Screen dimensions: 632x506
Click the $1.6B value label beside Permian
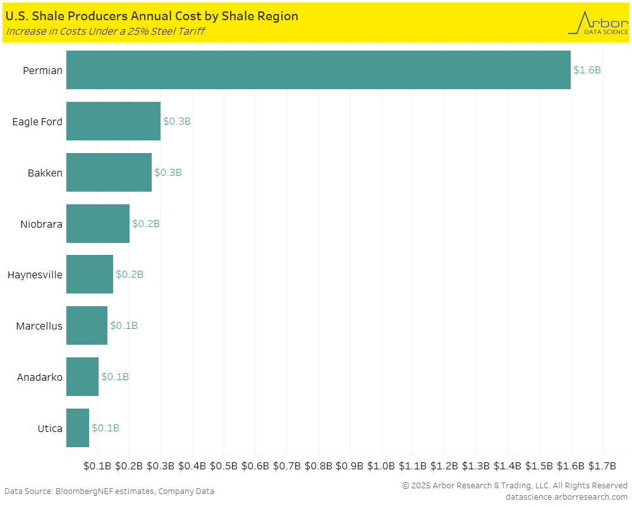coord(586,70)
